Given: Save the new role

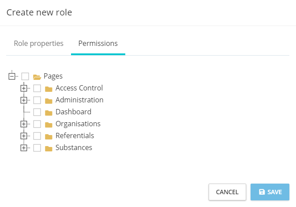Looking at the screenshot, I should pyautogui.click(x=270, y=192).
